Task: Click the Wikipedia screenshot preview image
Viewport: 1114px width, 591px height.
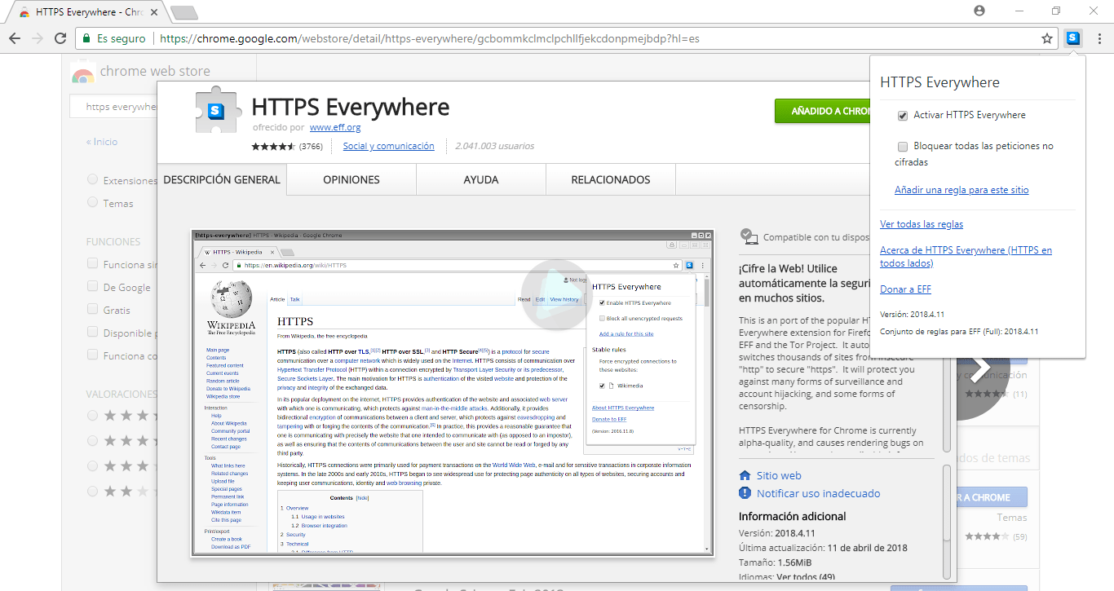Action: pyautogui.click(x=452, y=393)
